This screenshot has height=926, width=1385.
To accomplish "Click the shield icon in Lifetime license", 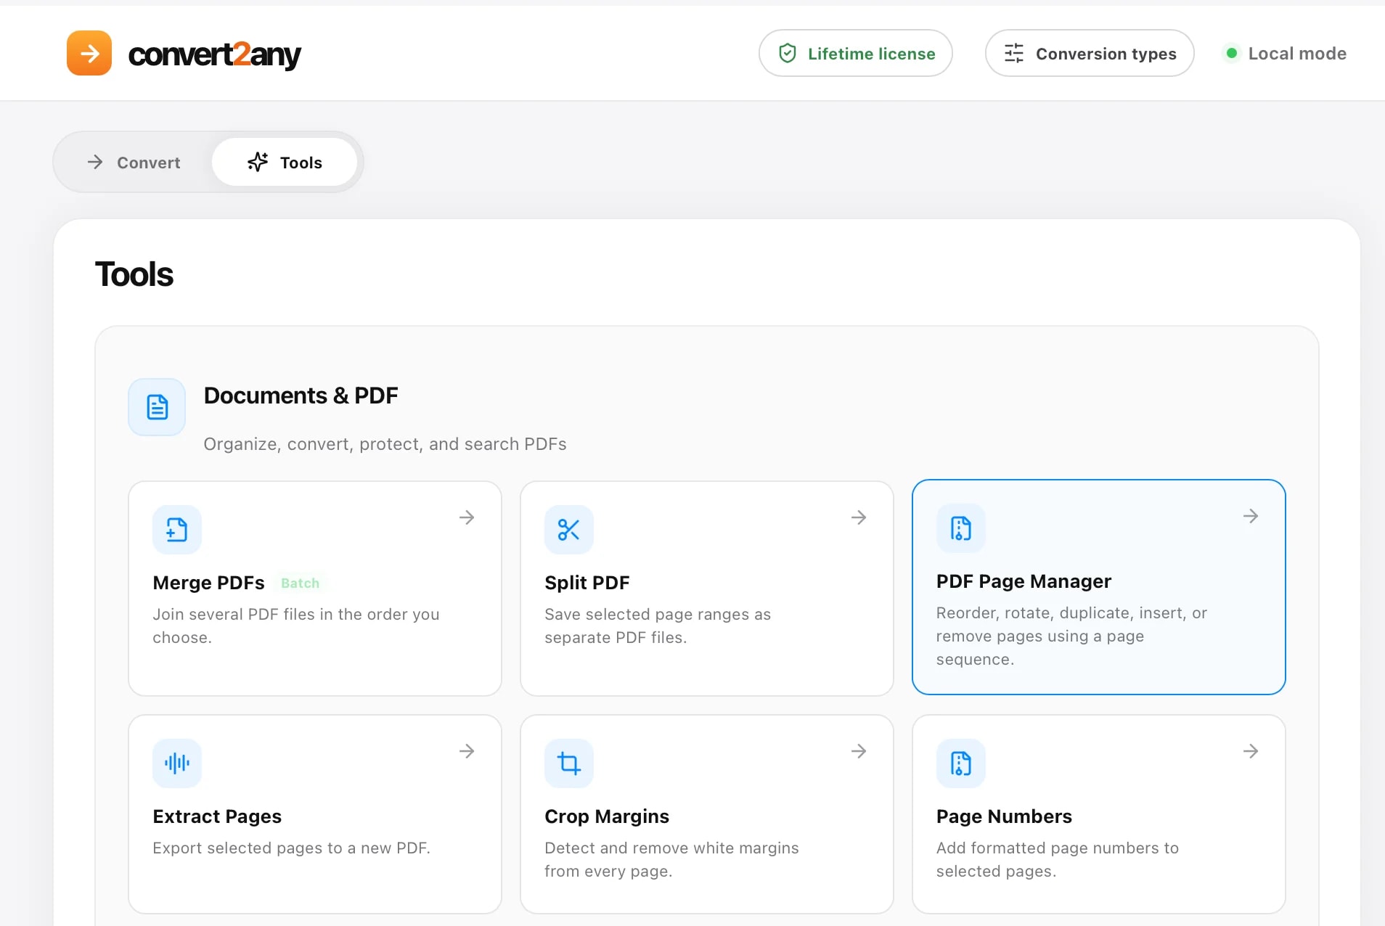I will coord(788,53).
